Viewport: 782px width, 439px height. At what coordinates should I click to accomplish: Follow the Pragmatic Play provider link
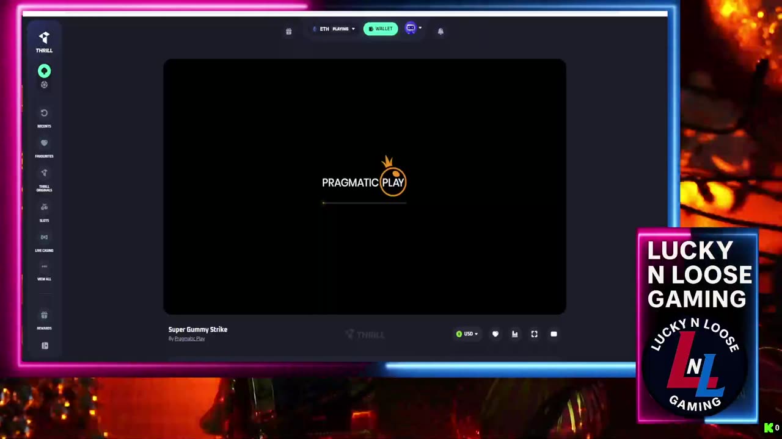point(190,338)
